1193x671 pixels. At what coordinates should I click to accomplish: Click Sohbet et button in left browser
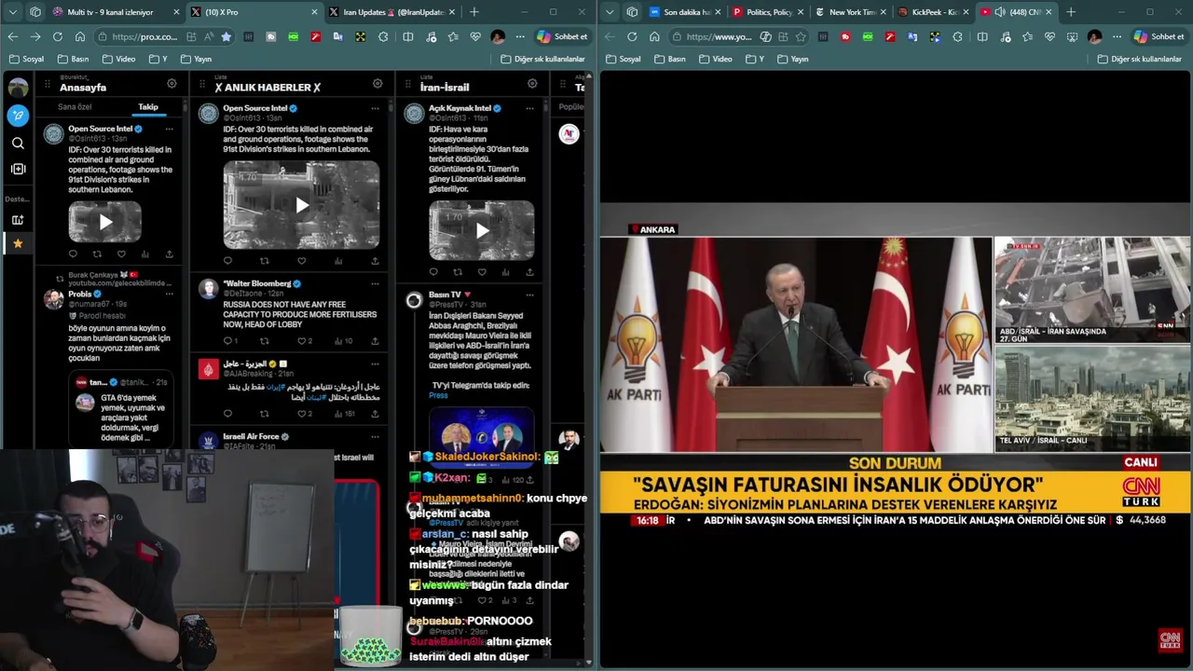(x=561, y=36)
